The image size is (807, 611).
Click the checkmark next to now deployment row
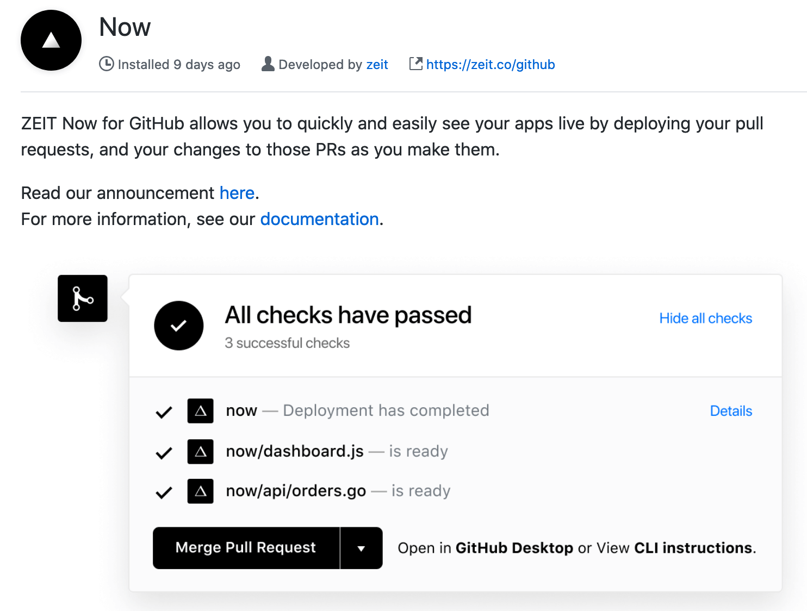tap(164, 412)
